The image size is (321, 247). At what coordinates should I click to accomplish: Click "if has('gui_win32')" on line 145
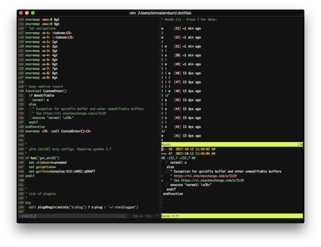(42, 158)
